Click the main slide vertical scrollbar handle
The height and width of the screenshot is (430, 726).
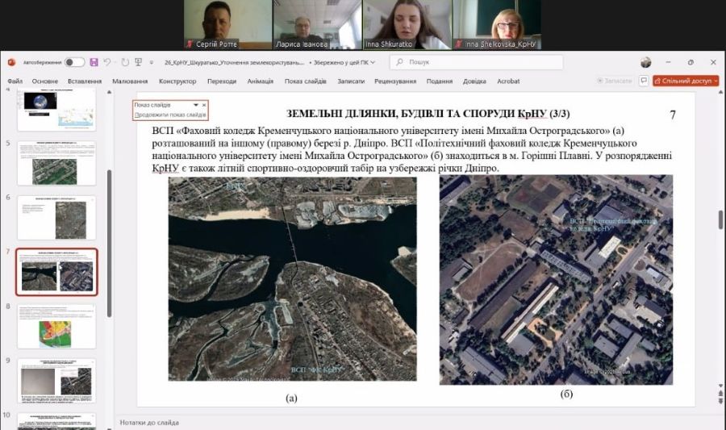[x=720, y=219]
